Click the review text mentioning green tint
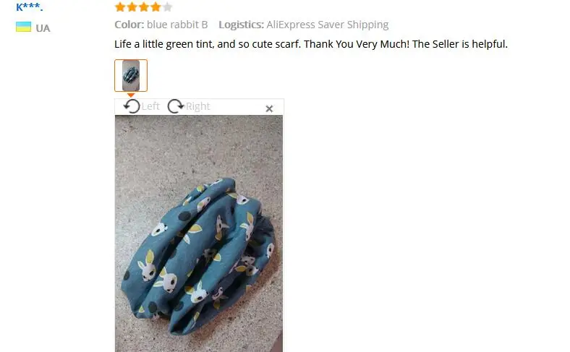The height and width of the screenshot is (352, 570). (311, 44)
